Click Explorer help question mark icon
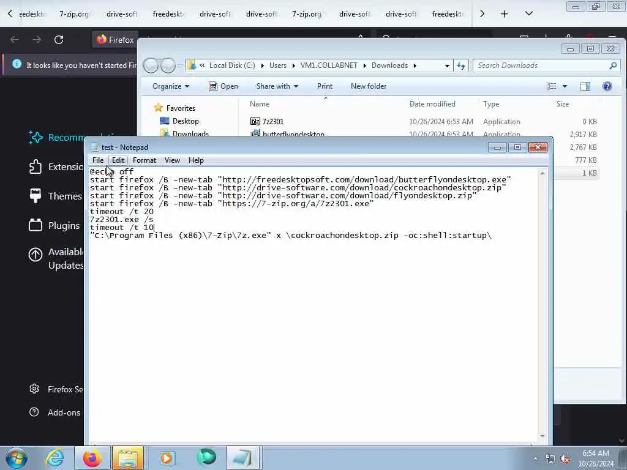This screenshot has width=627, height=470. 607,86
